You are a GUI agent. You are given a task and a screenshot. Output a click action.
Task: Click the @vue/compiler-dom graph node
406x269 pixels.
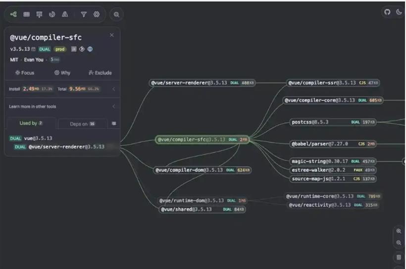pyautogui.click(x=202, y=170)
